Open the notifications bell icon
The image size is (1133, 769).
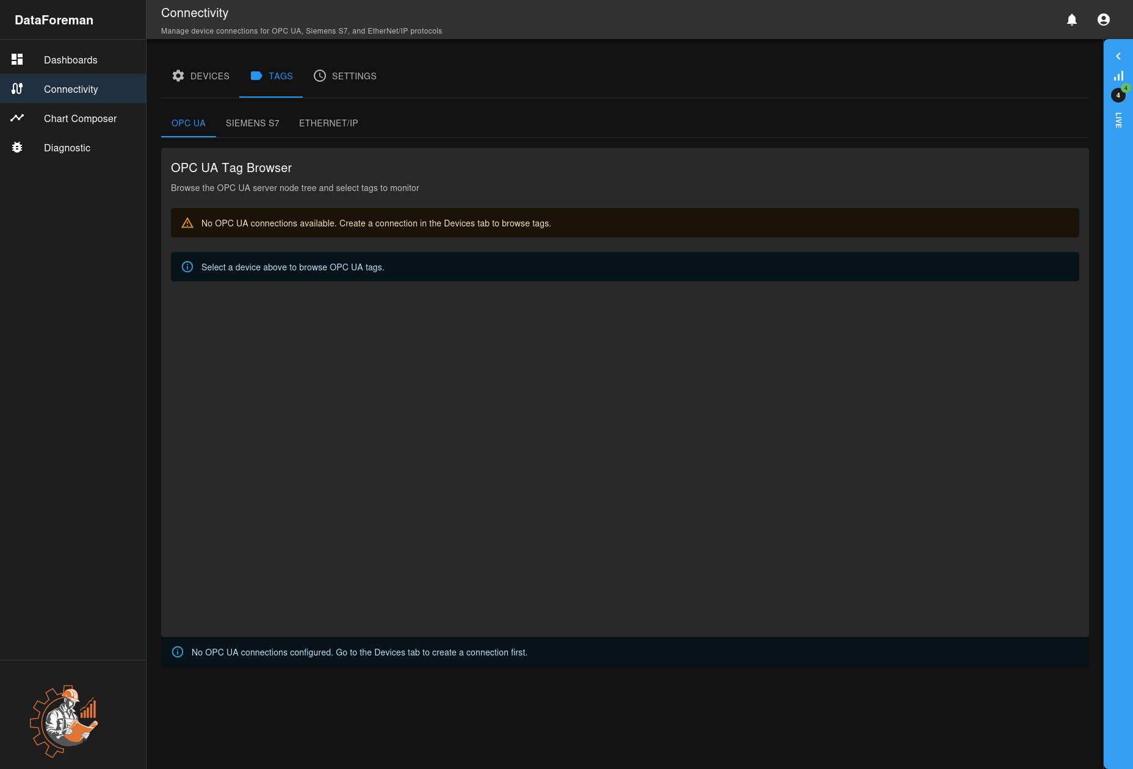[x=1072, y=20]
